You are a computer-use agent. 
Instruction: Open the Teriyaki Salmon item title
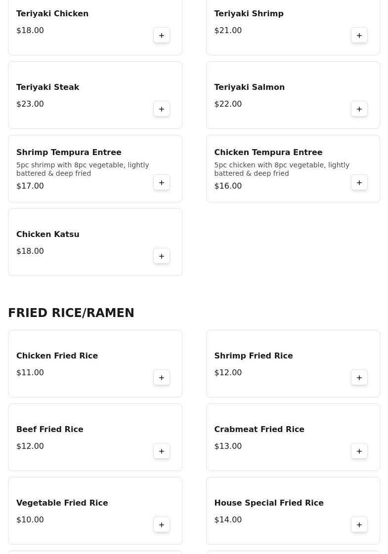(249, 87)
